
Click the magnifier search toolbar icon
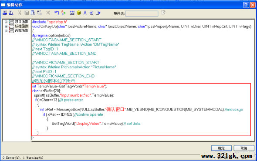coord(11,13)
